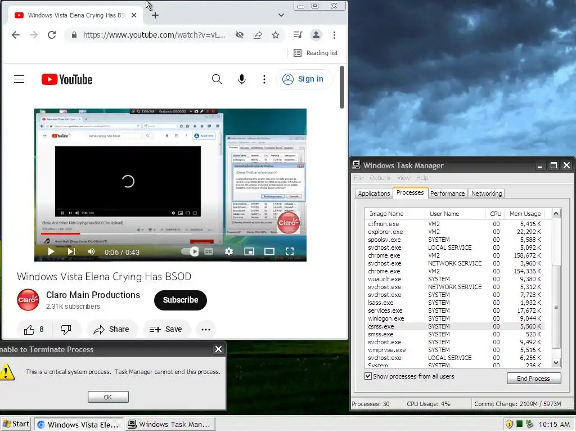Open Claro Main Productions channel name
The height and width of the screenshot is (432, 576).
(93, 295)
